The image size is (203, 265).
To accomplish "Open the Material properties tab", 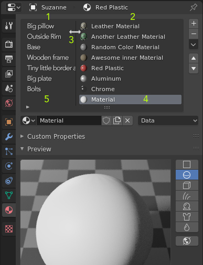I will pyautogui.click(x=9, y=210).
